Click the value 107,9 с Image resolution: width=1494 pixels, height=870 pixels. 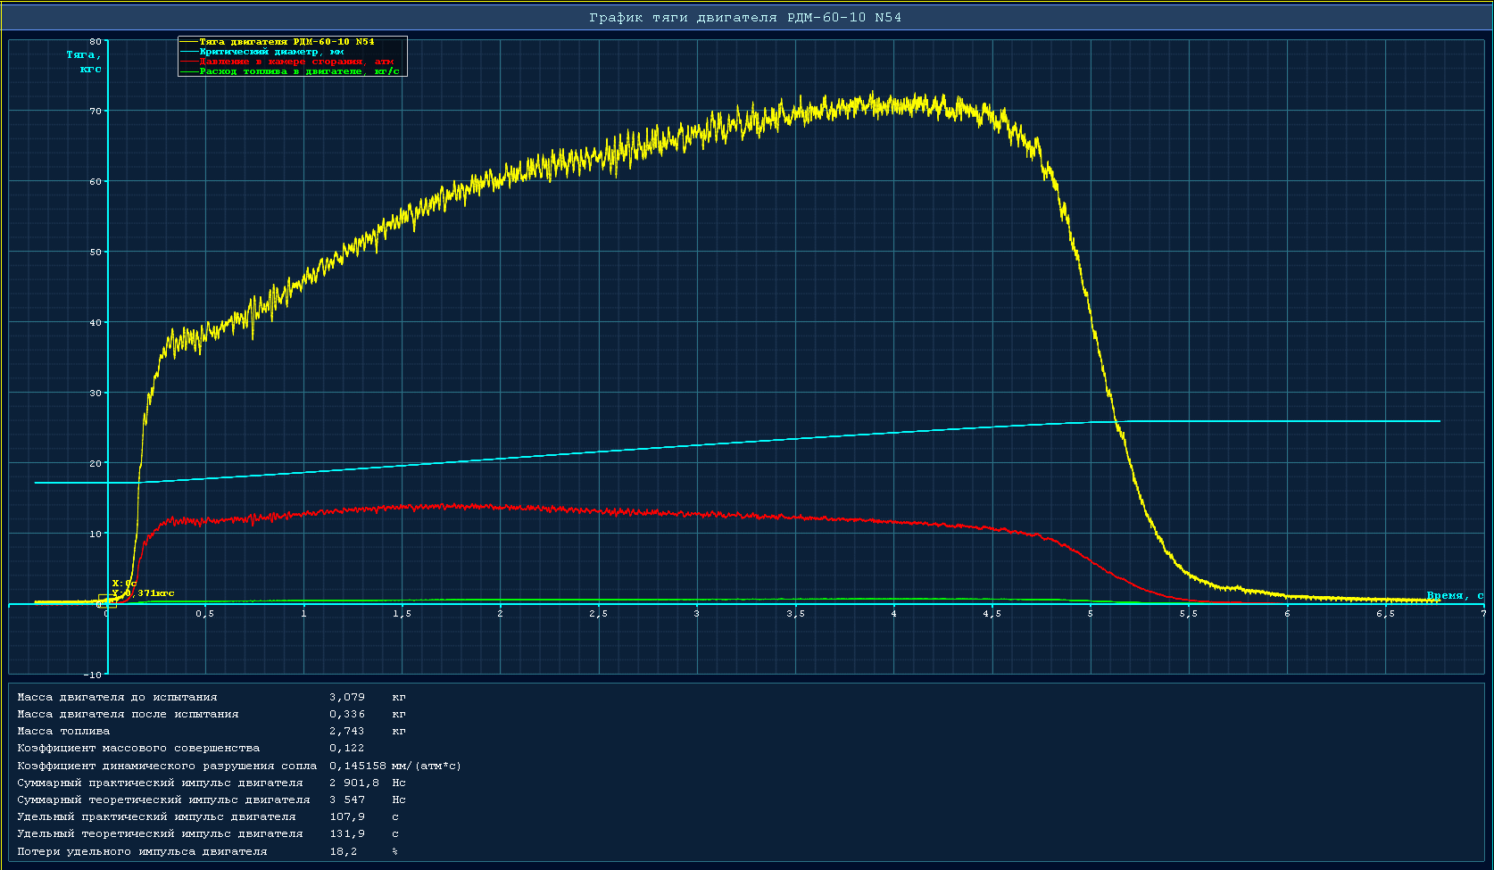364,816
